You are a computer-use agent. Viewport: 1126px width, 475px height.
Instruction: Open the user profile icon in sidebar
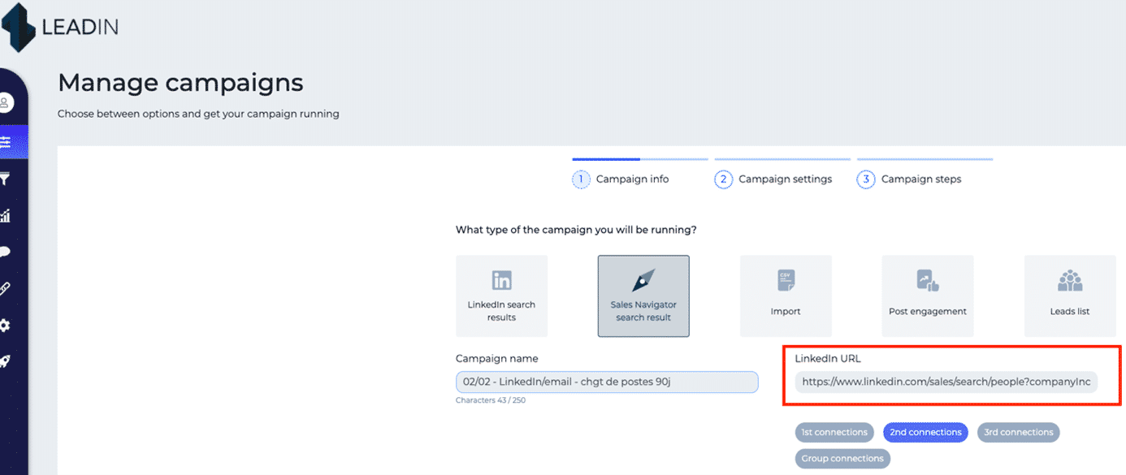6,103
